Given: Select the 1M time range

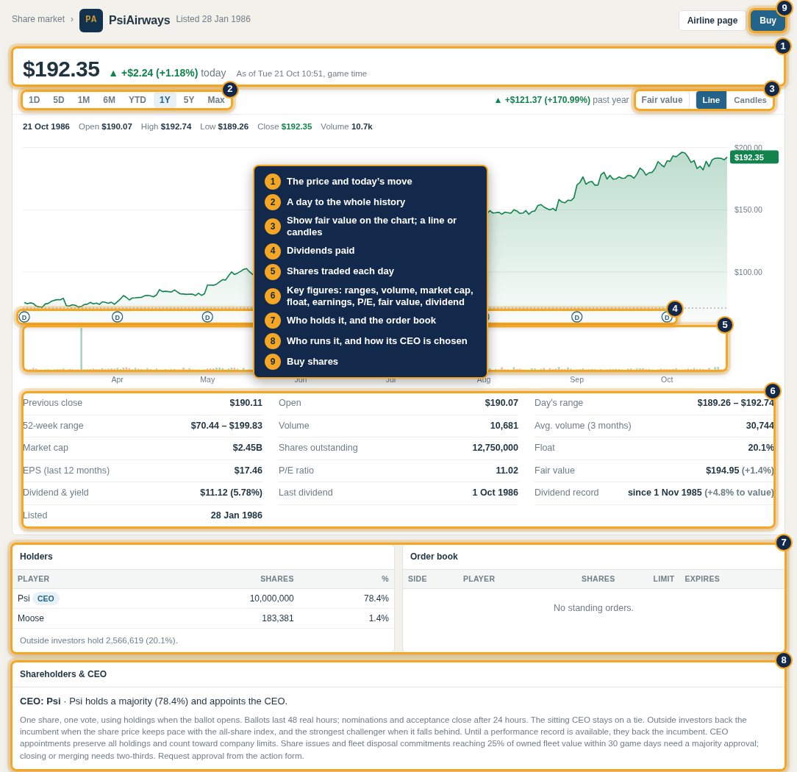Looking at the screenshot, I should (83, 99).
